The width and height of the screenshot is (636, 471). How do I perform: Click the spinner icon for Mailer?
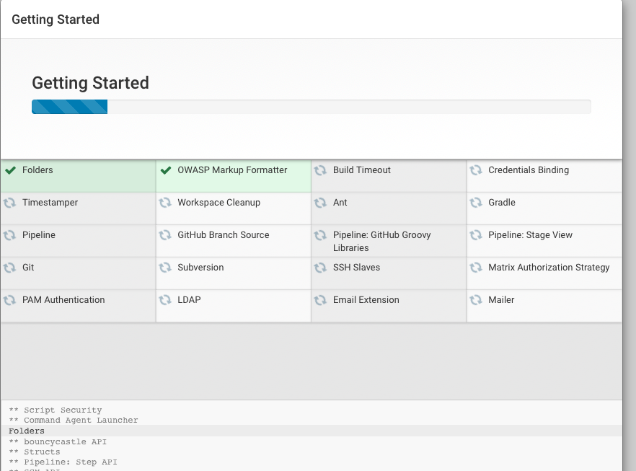click(x=476, y=300)
